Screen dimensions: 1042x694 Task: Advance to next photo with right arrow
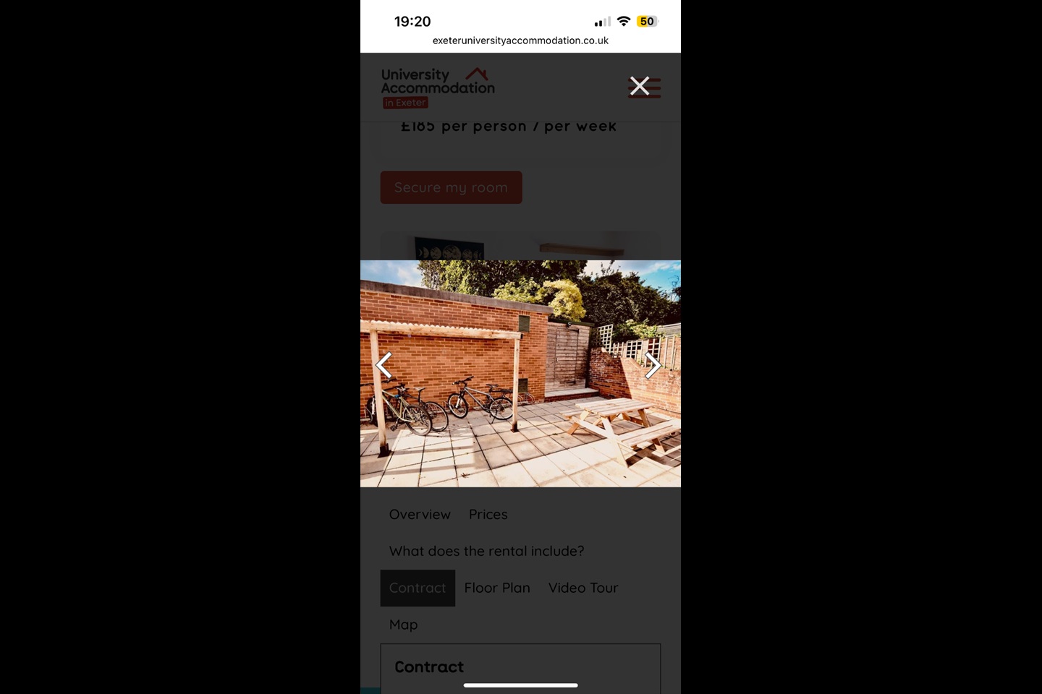point(653,366)
